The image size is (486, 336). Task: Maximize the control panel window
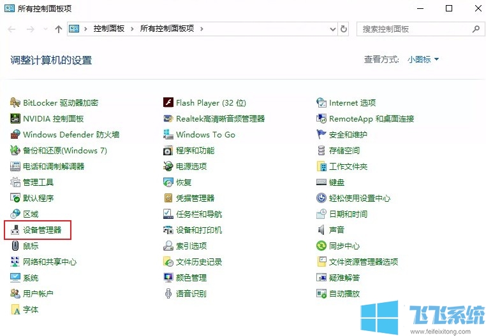(449, 8)
